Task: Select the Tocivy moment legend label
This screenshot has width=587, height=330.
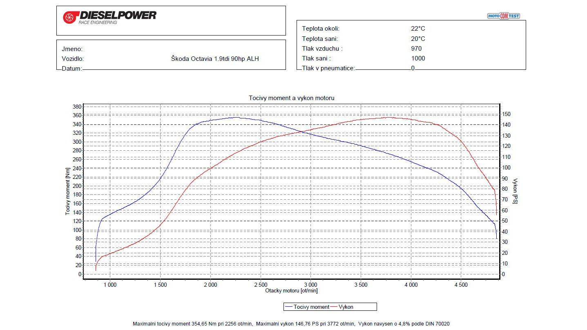Action: (311, 307)
